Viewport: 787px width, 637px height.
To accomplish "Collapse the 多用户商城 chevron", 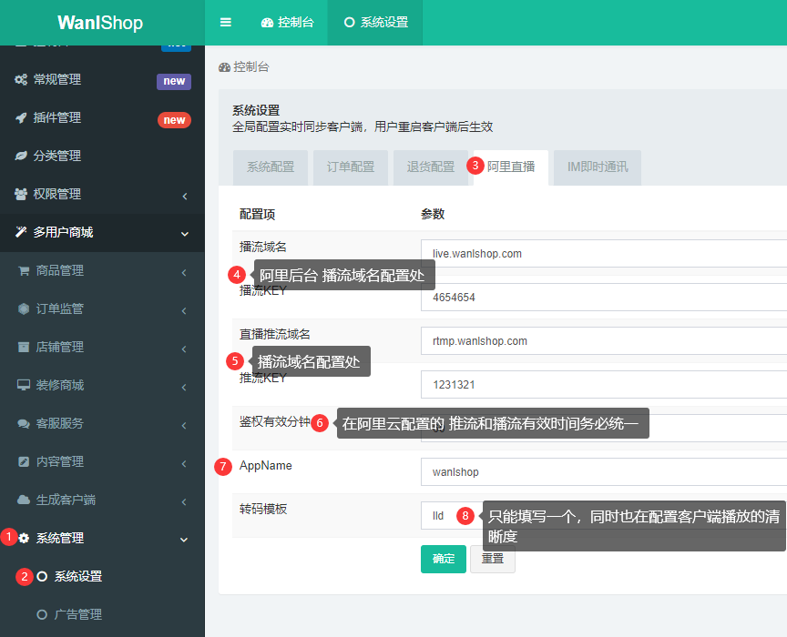I will (x=185, y=234).
